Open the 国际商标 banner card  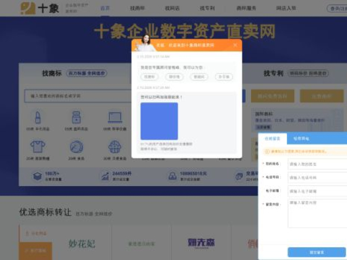point(297,121)
